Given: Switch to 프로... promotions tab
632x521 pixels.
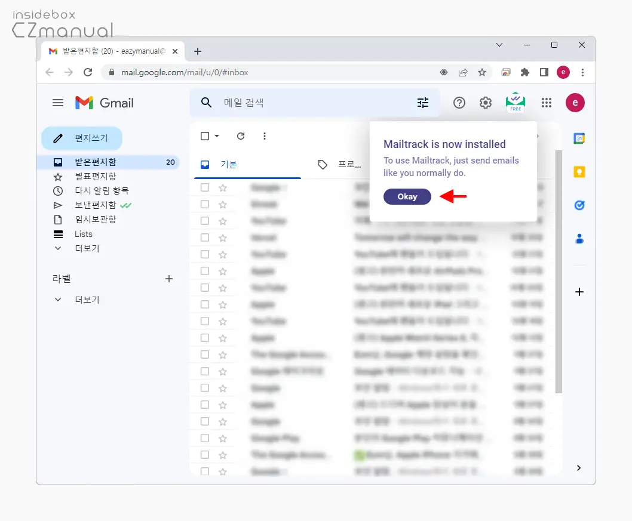Looking at the screenshot, I should 339,164.
